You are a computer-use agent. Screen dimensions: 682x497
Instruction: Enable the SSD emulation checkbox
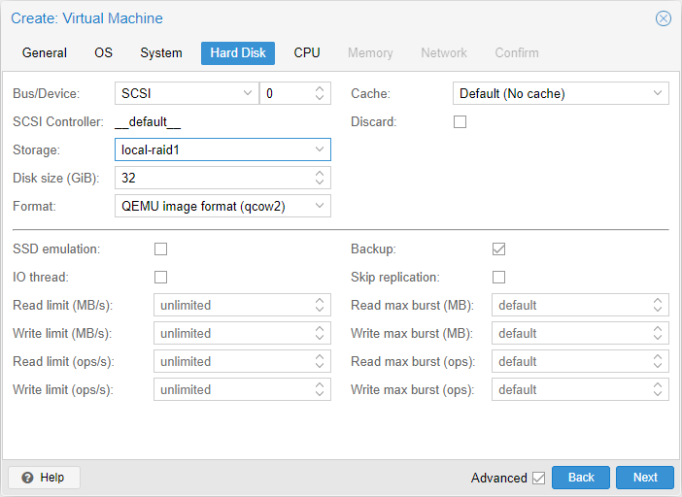[x=161, y=249]
